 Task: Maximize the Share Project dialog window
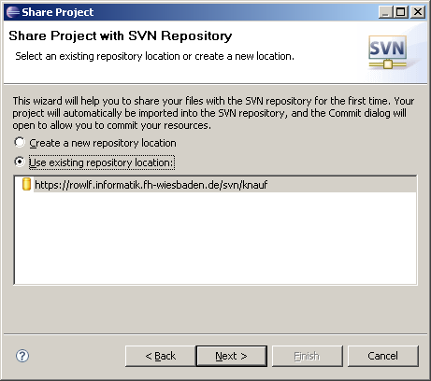(x=401, y=12)
